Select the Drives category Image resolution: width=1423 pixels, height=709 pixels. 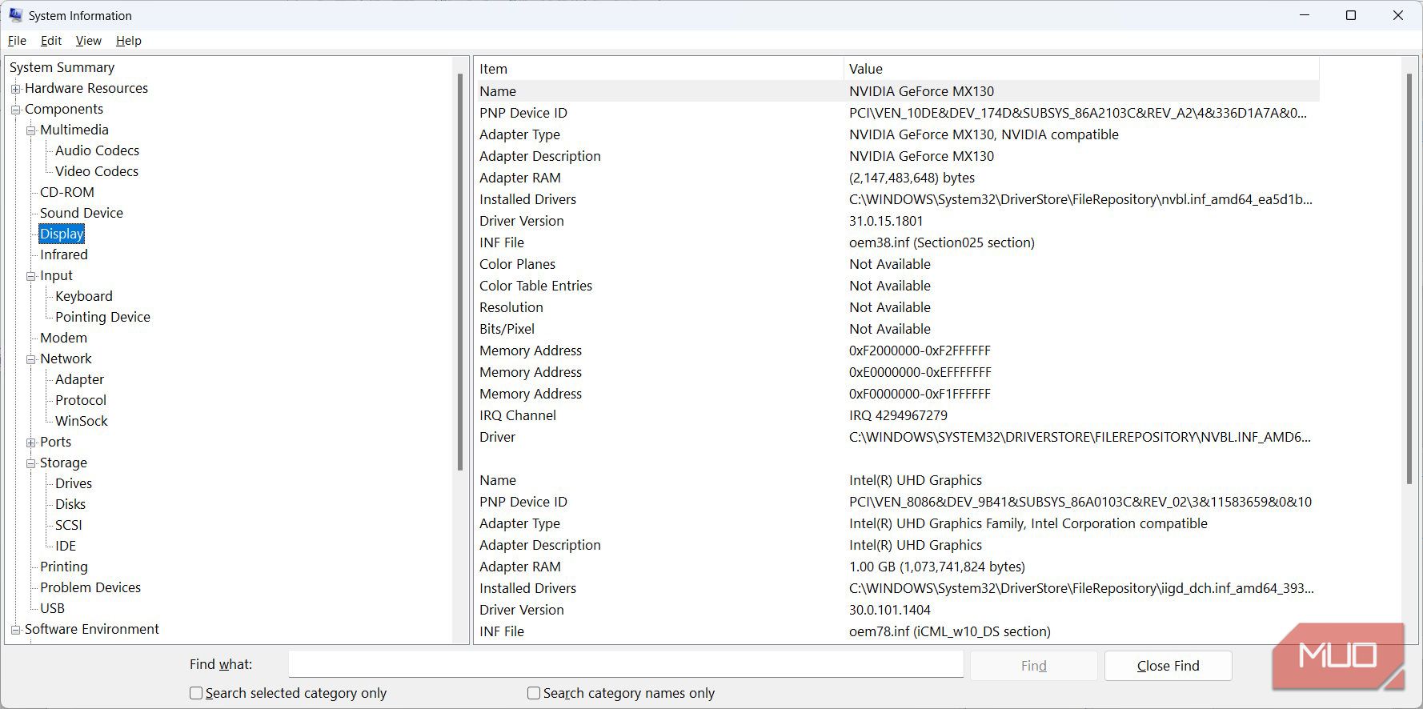tap(74, 483)
